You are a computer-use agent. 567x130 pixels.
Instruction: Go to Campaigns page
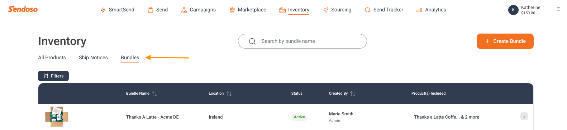click(x=203, y=10)
